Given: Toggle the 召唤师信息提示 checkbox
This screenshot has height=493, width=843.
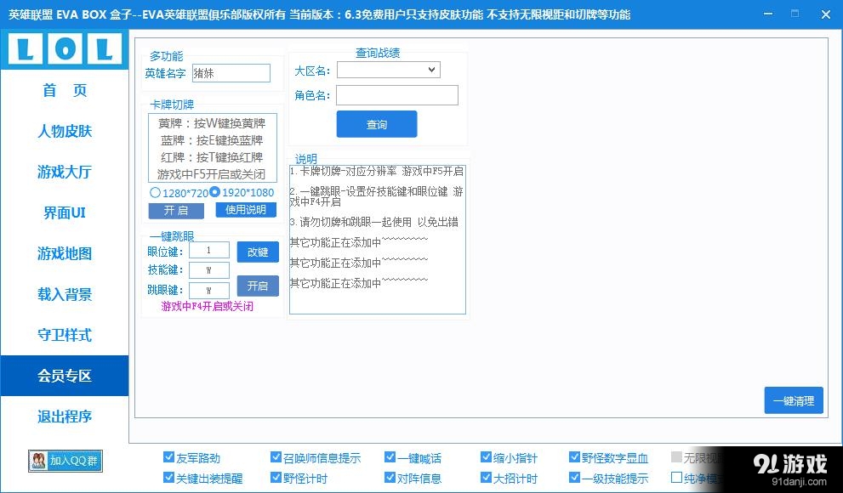Looking at the screenshot, I should (x=276, y=457).
